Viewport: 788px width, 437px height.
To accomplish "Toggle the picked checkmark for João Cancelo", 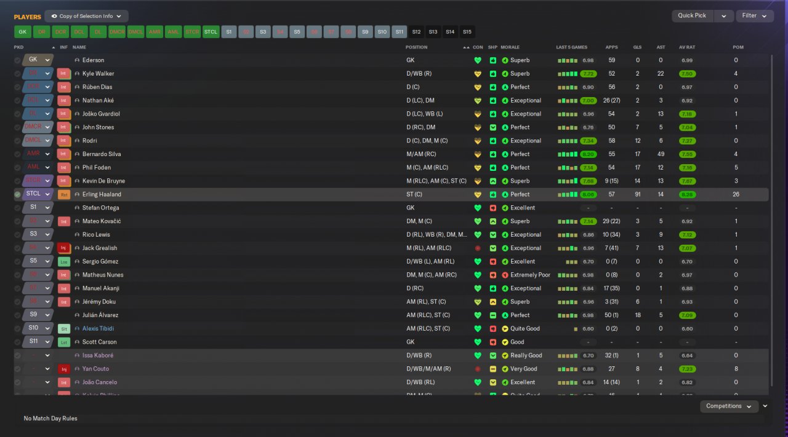I will (x=17, y=382).
